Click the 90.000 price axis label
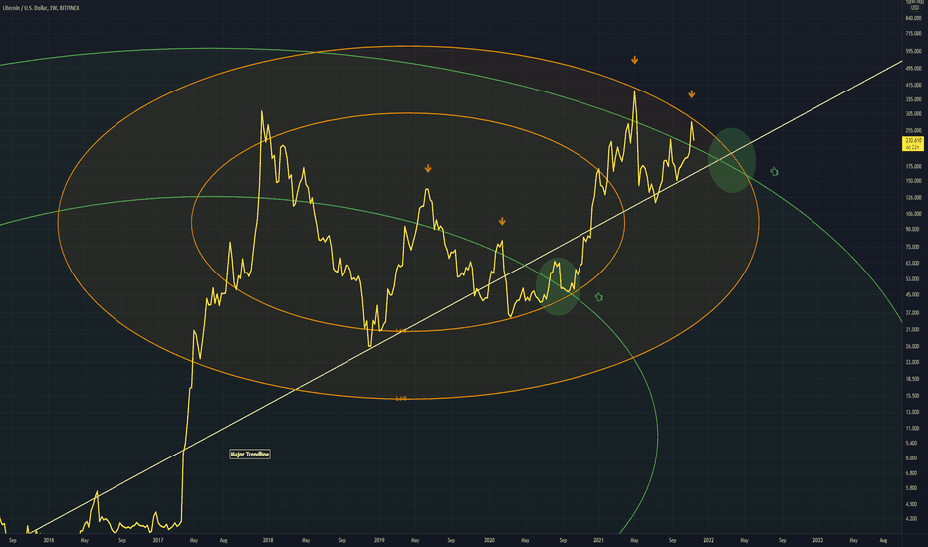This screenshot has width=928, height=547. 914,229
